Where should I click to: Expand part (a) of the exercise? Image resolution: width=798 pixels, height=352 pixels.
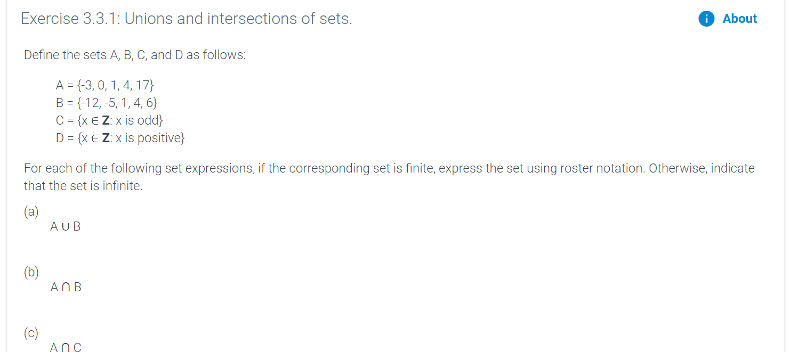point(31,211)
